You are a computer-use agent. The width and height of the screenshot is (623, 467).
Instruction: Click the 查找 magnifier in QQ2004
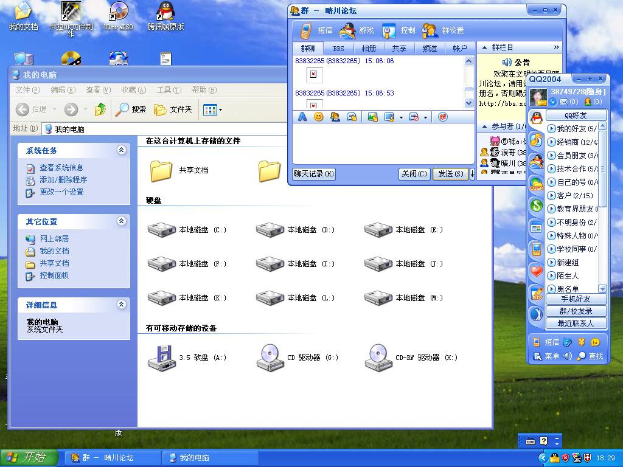590,356
